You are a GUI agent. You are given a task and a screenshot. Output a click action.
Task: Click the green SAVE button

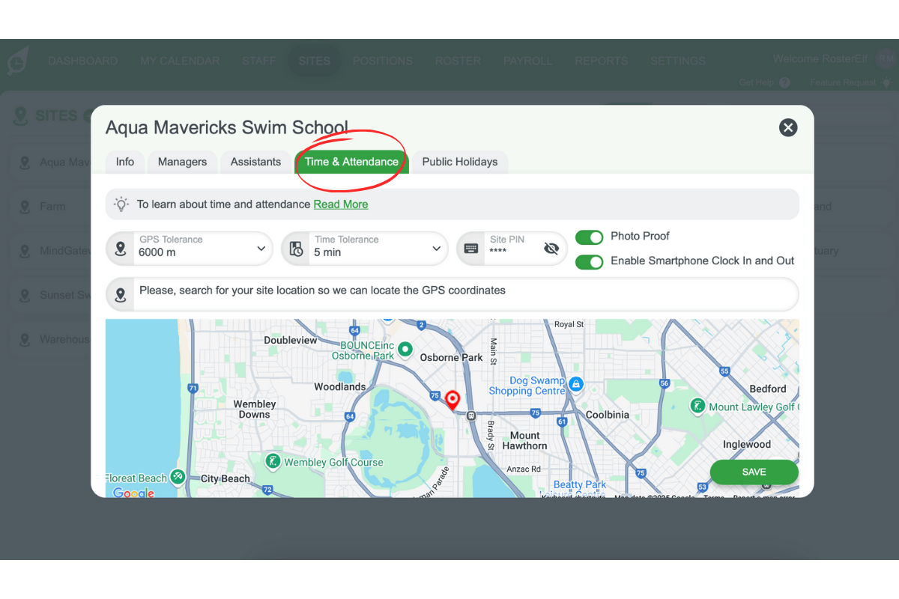[x=754, y=472]
